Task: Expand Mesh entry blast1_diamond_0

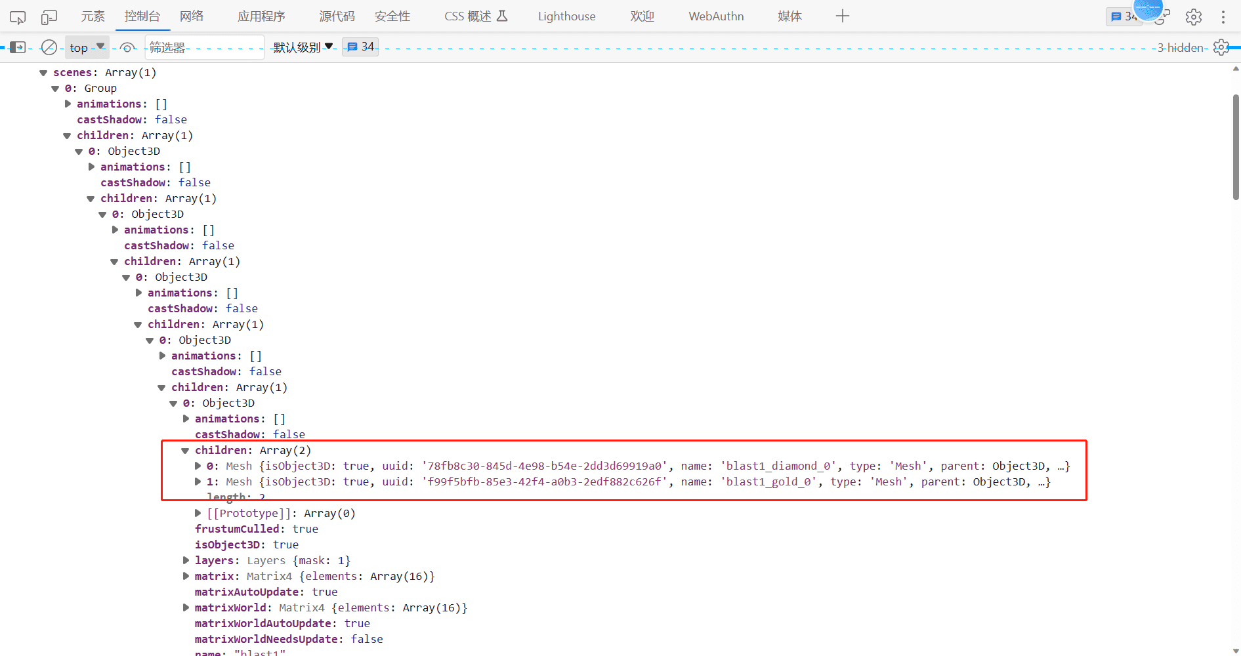Action: click(198, 466)
